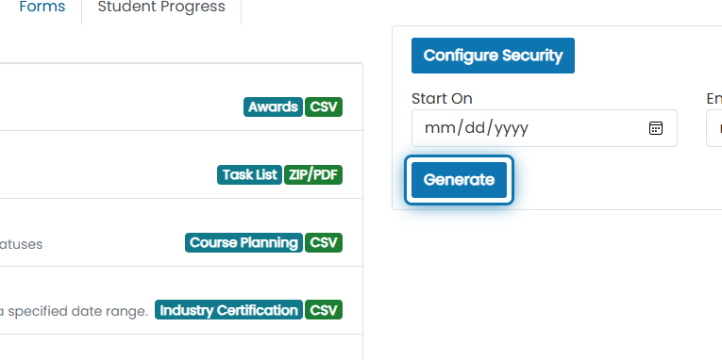The width and height of the screenshot is (722, 360).
Task: Click the Generate button
Action: click(x=459, y=180)
